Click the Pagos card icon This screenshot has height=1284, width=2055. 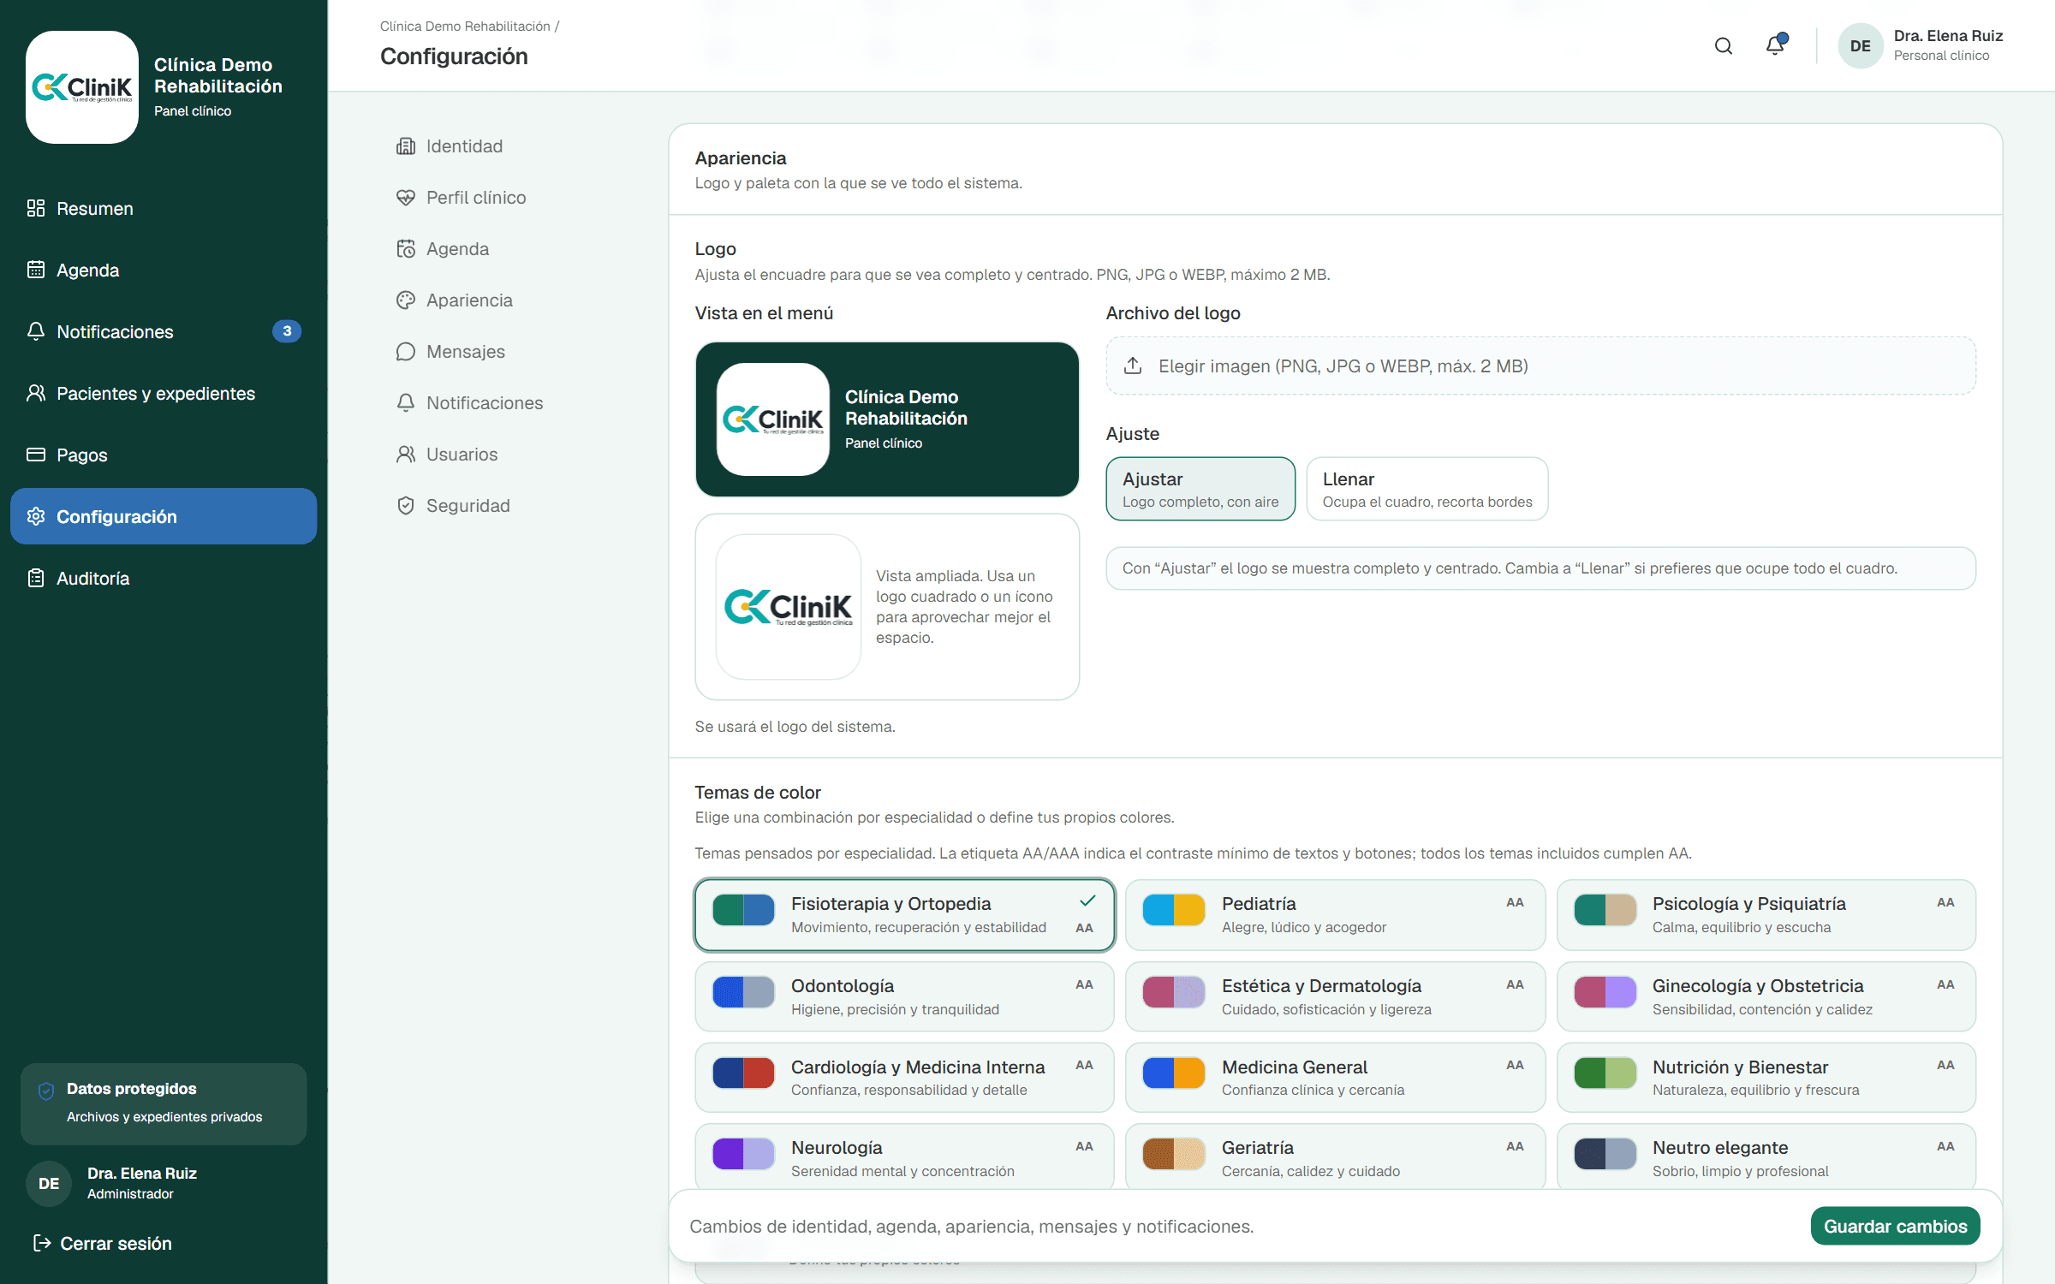coord(36,455)
